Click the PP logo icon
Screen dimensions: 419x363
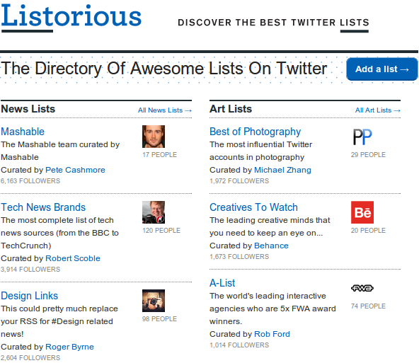click(x=362, y=137)
